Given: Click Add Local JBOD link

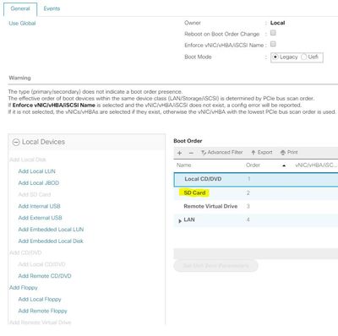Looking at the screenshot, I should 39,183.
